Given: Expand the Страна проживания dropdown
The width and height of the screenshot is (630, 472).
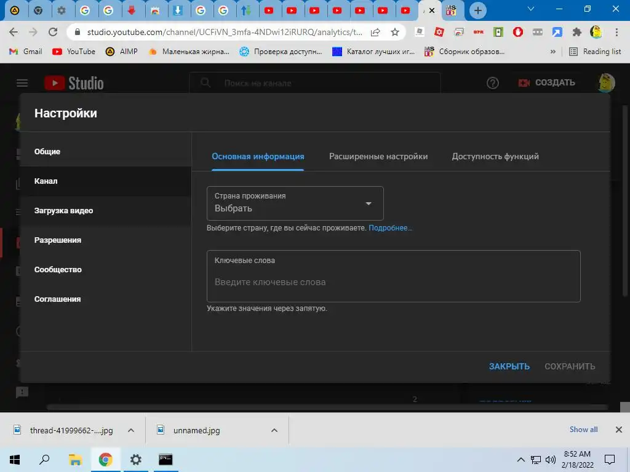Looking at the screenshot, I should point(295,203).
